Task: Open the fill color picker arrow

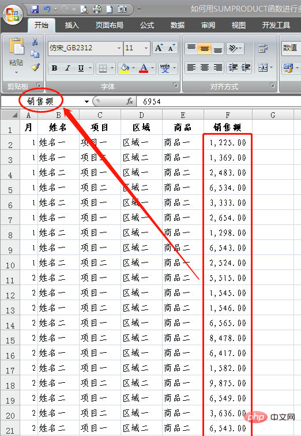Action: 133,68
